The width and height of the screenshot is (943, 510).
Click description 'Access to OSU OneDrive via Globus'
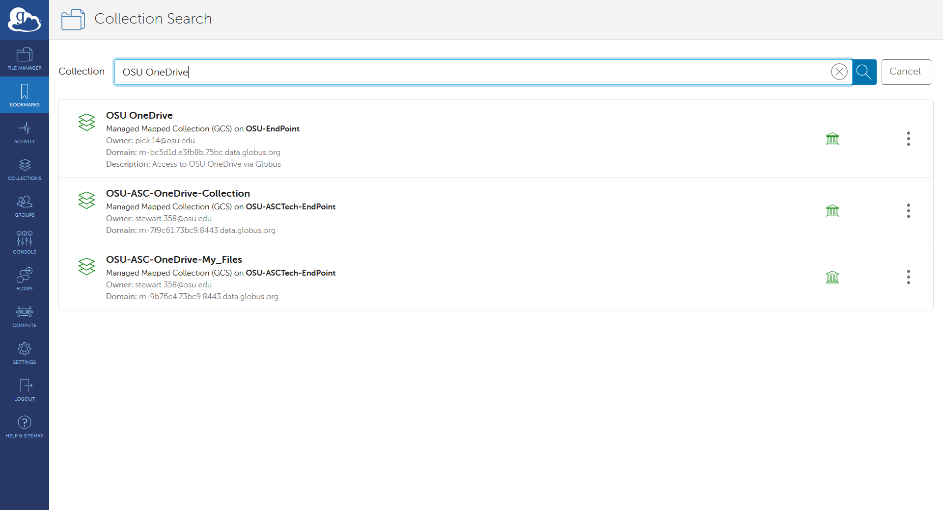click(x=217, y=164)
